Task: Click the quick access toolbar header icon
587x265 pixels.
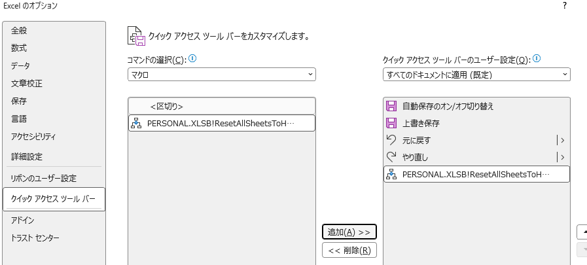Action: [x=136, y=36]
